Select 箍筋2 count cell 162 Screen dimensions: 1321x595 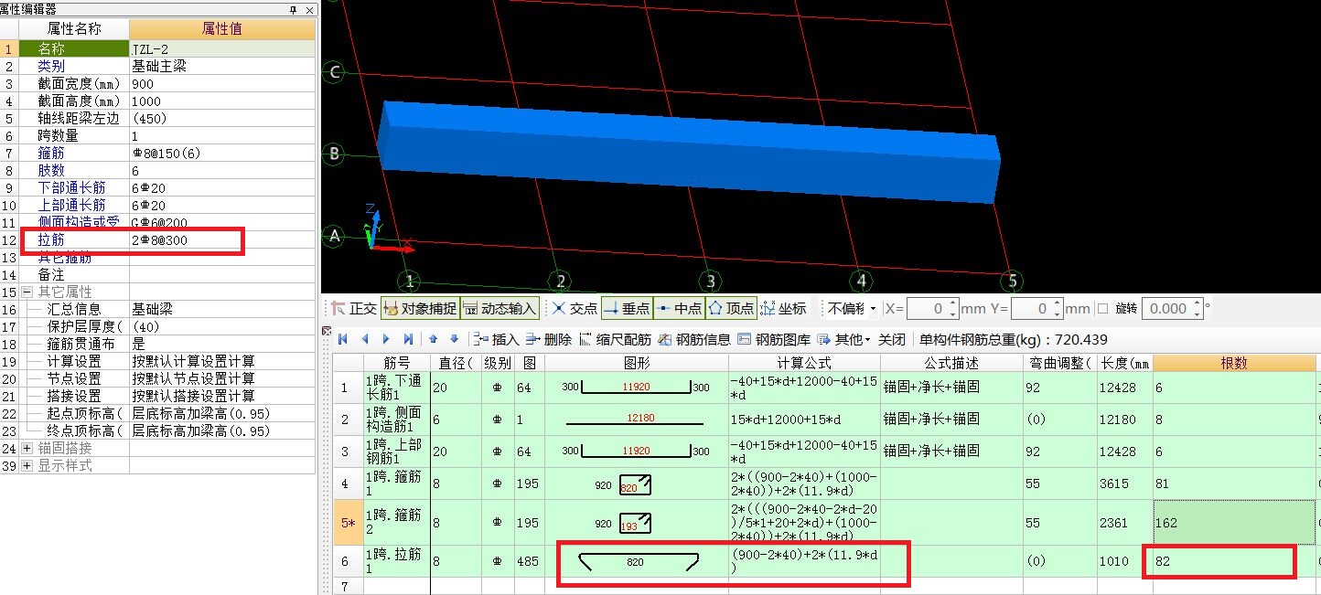[1234, 523]
